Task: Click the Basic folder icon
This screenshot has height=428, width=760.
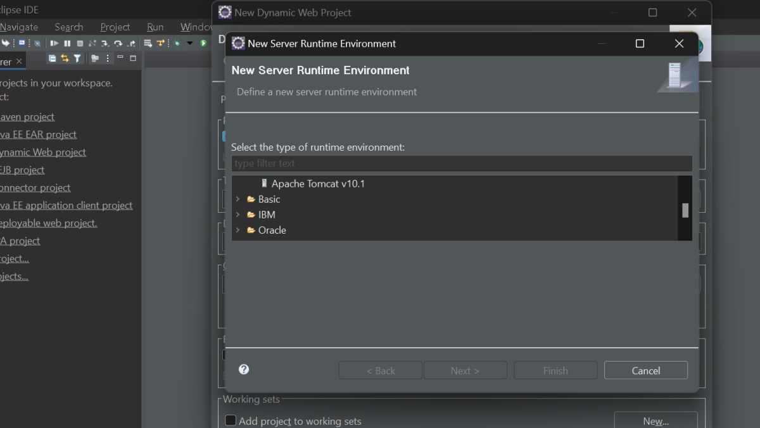Action: point(251,199)
